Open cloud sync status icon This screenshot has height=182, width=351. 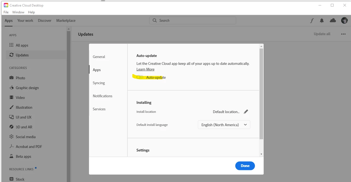[333, 20]
